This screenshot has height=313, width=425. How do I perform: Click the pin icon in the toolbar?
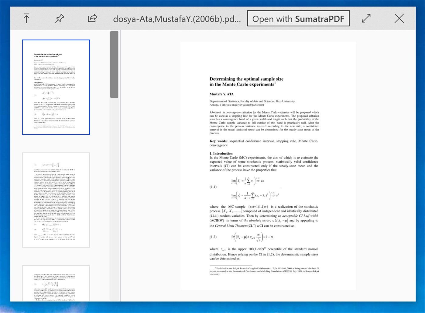coord(59,18)
